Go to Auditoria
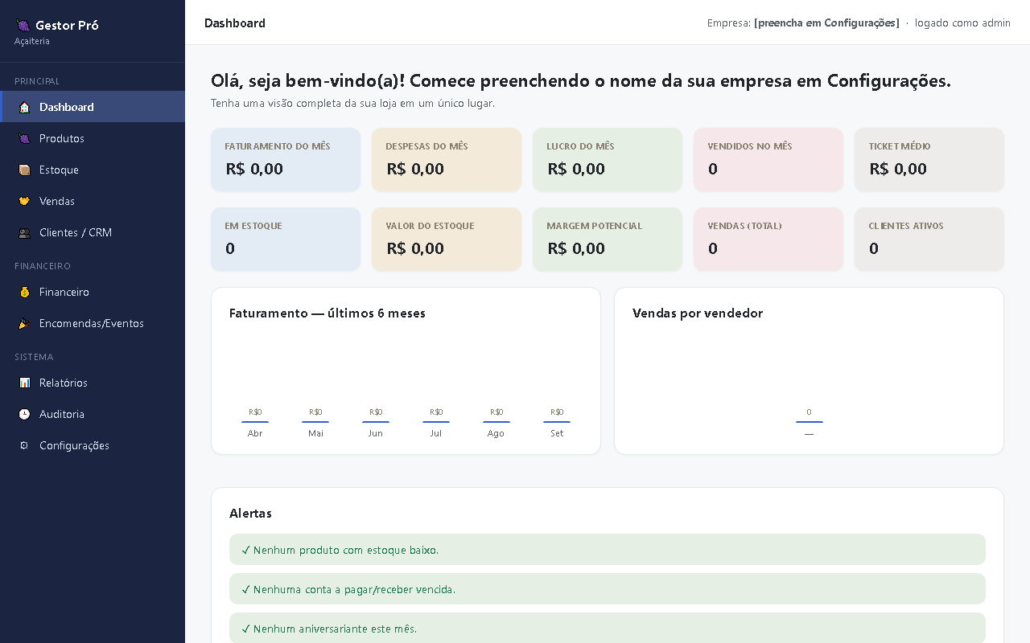 pos(93,414)
